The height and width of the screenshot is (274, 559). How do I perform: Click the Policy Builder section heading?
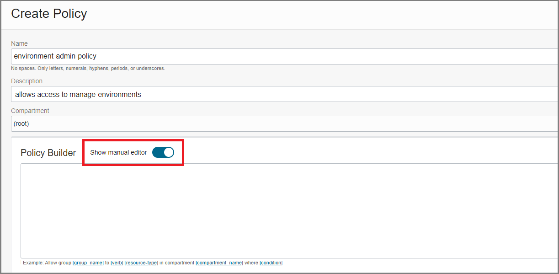48,152
